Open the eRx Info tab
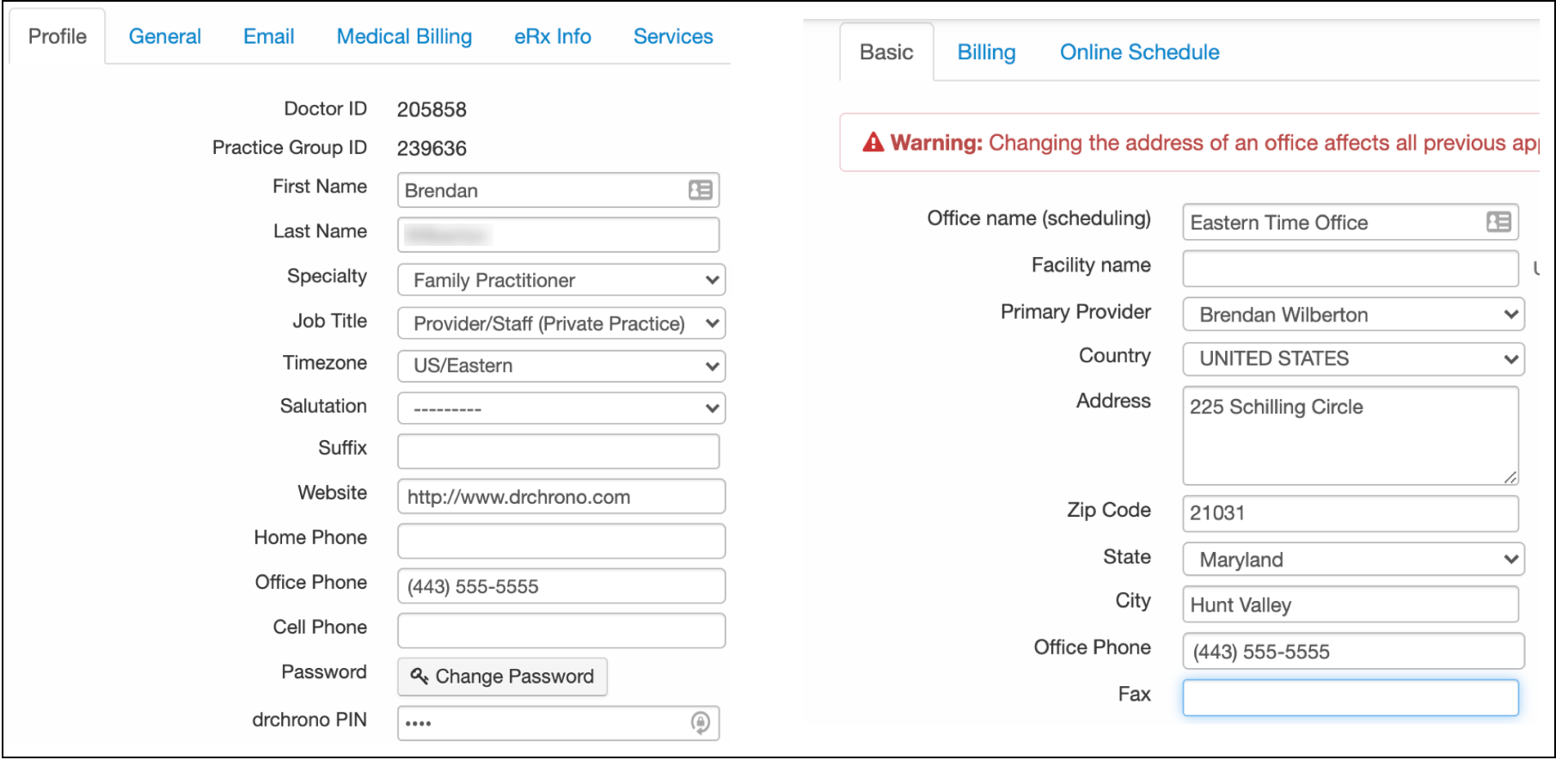Screen dimensions: 1556x760 [553, 37]
